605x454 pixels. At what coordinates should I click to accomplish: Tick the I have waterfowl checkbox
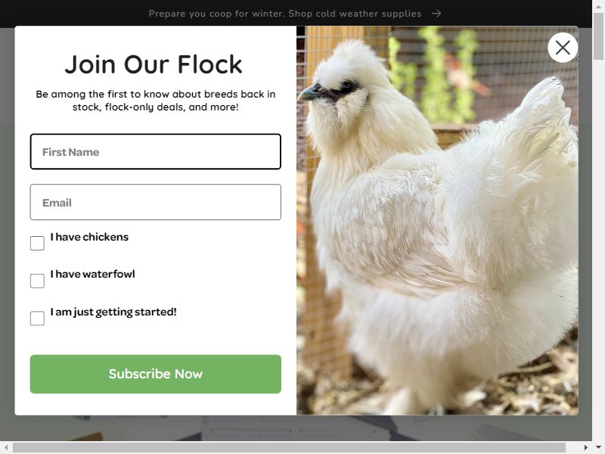click(x=37, y=281)
